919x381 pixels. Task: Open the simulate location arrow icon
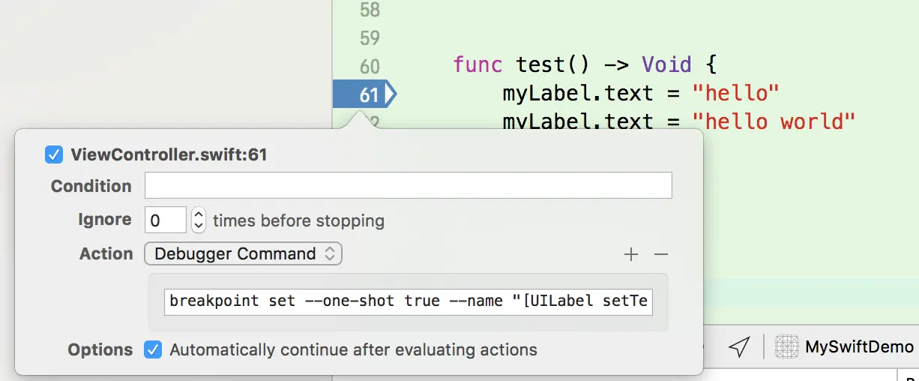tap(739, 346)
